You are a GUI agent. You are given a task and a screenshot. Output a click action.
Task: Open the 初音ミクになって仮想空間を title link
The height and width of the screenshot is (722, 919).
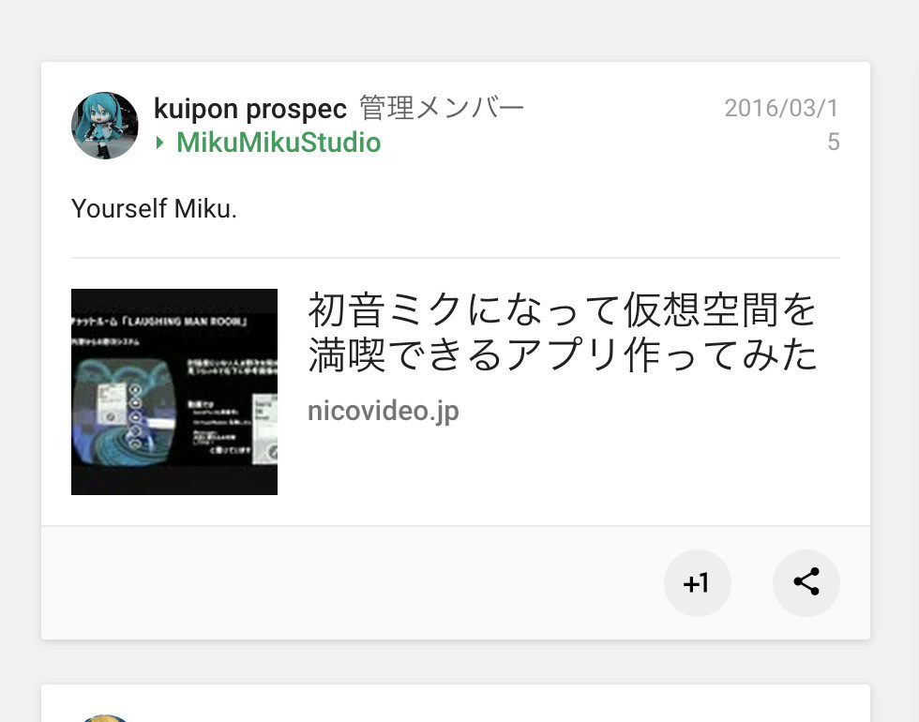pos(562,310)
